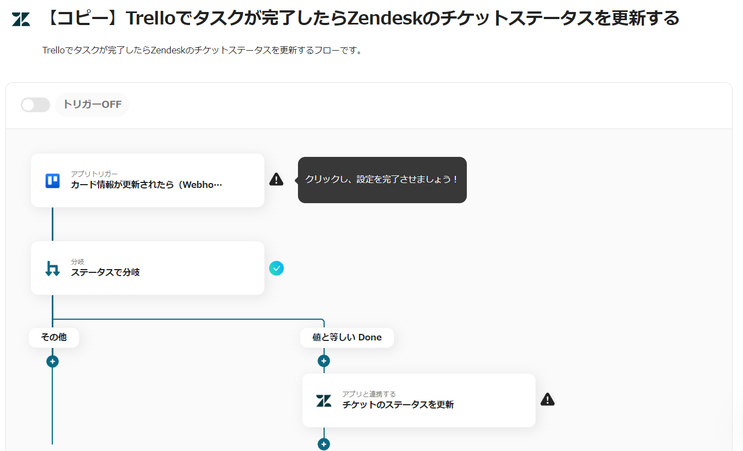Toggle the trigger ON/OFF switch

tap(35, 105)
